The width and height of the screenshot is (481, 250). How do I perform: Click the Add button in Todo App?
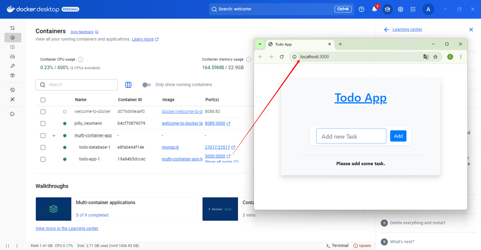click(398, 136)
